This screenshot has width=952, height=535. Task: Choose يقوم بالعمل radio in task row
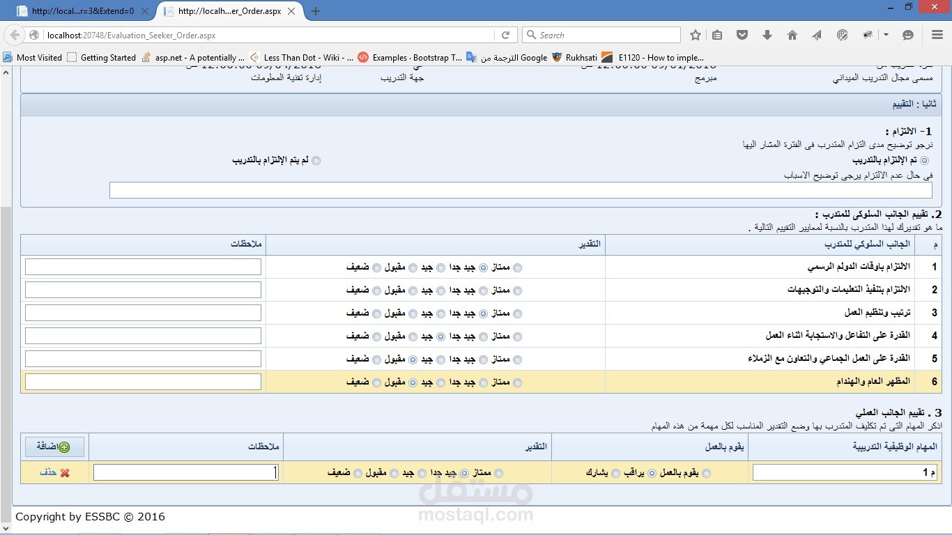tap(707, 473)
